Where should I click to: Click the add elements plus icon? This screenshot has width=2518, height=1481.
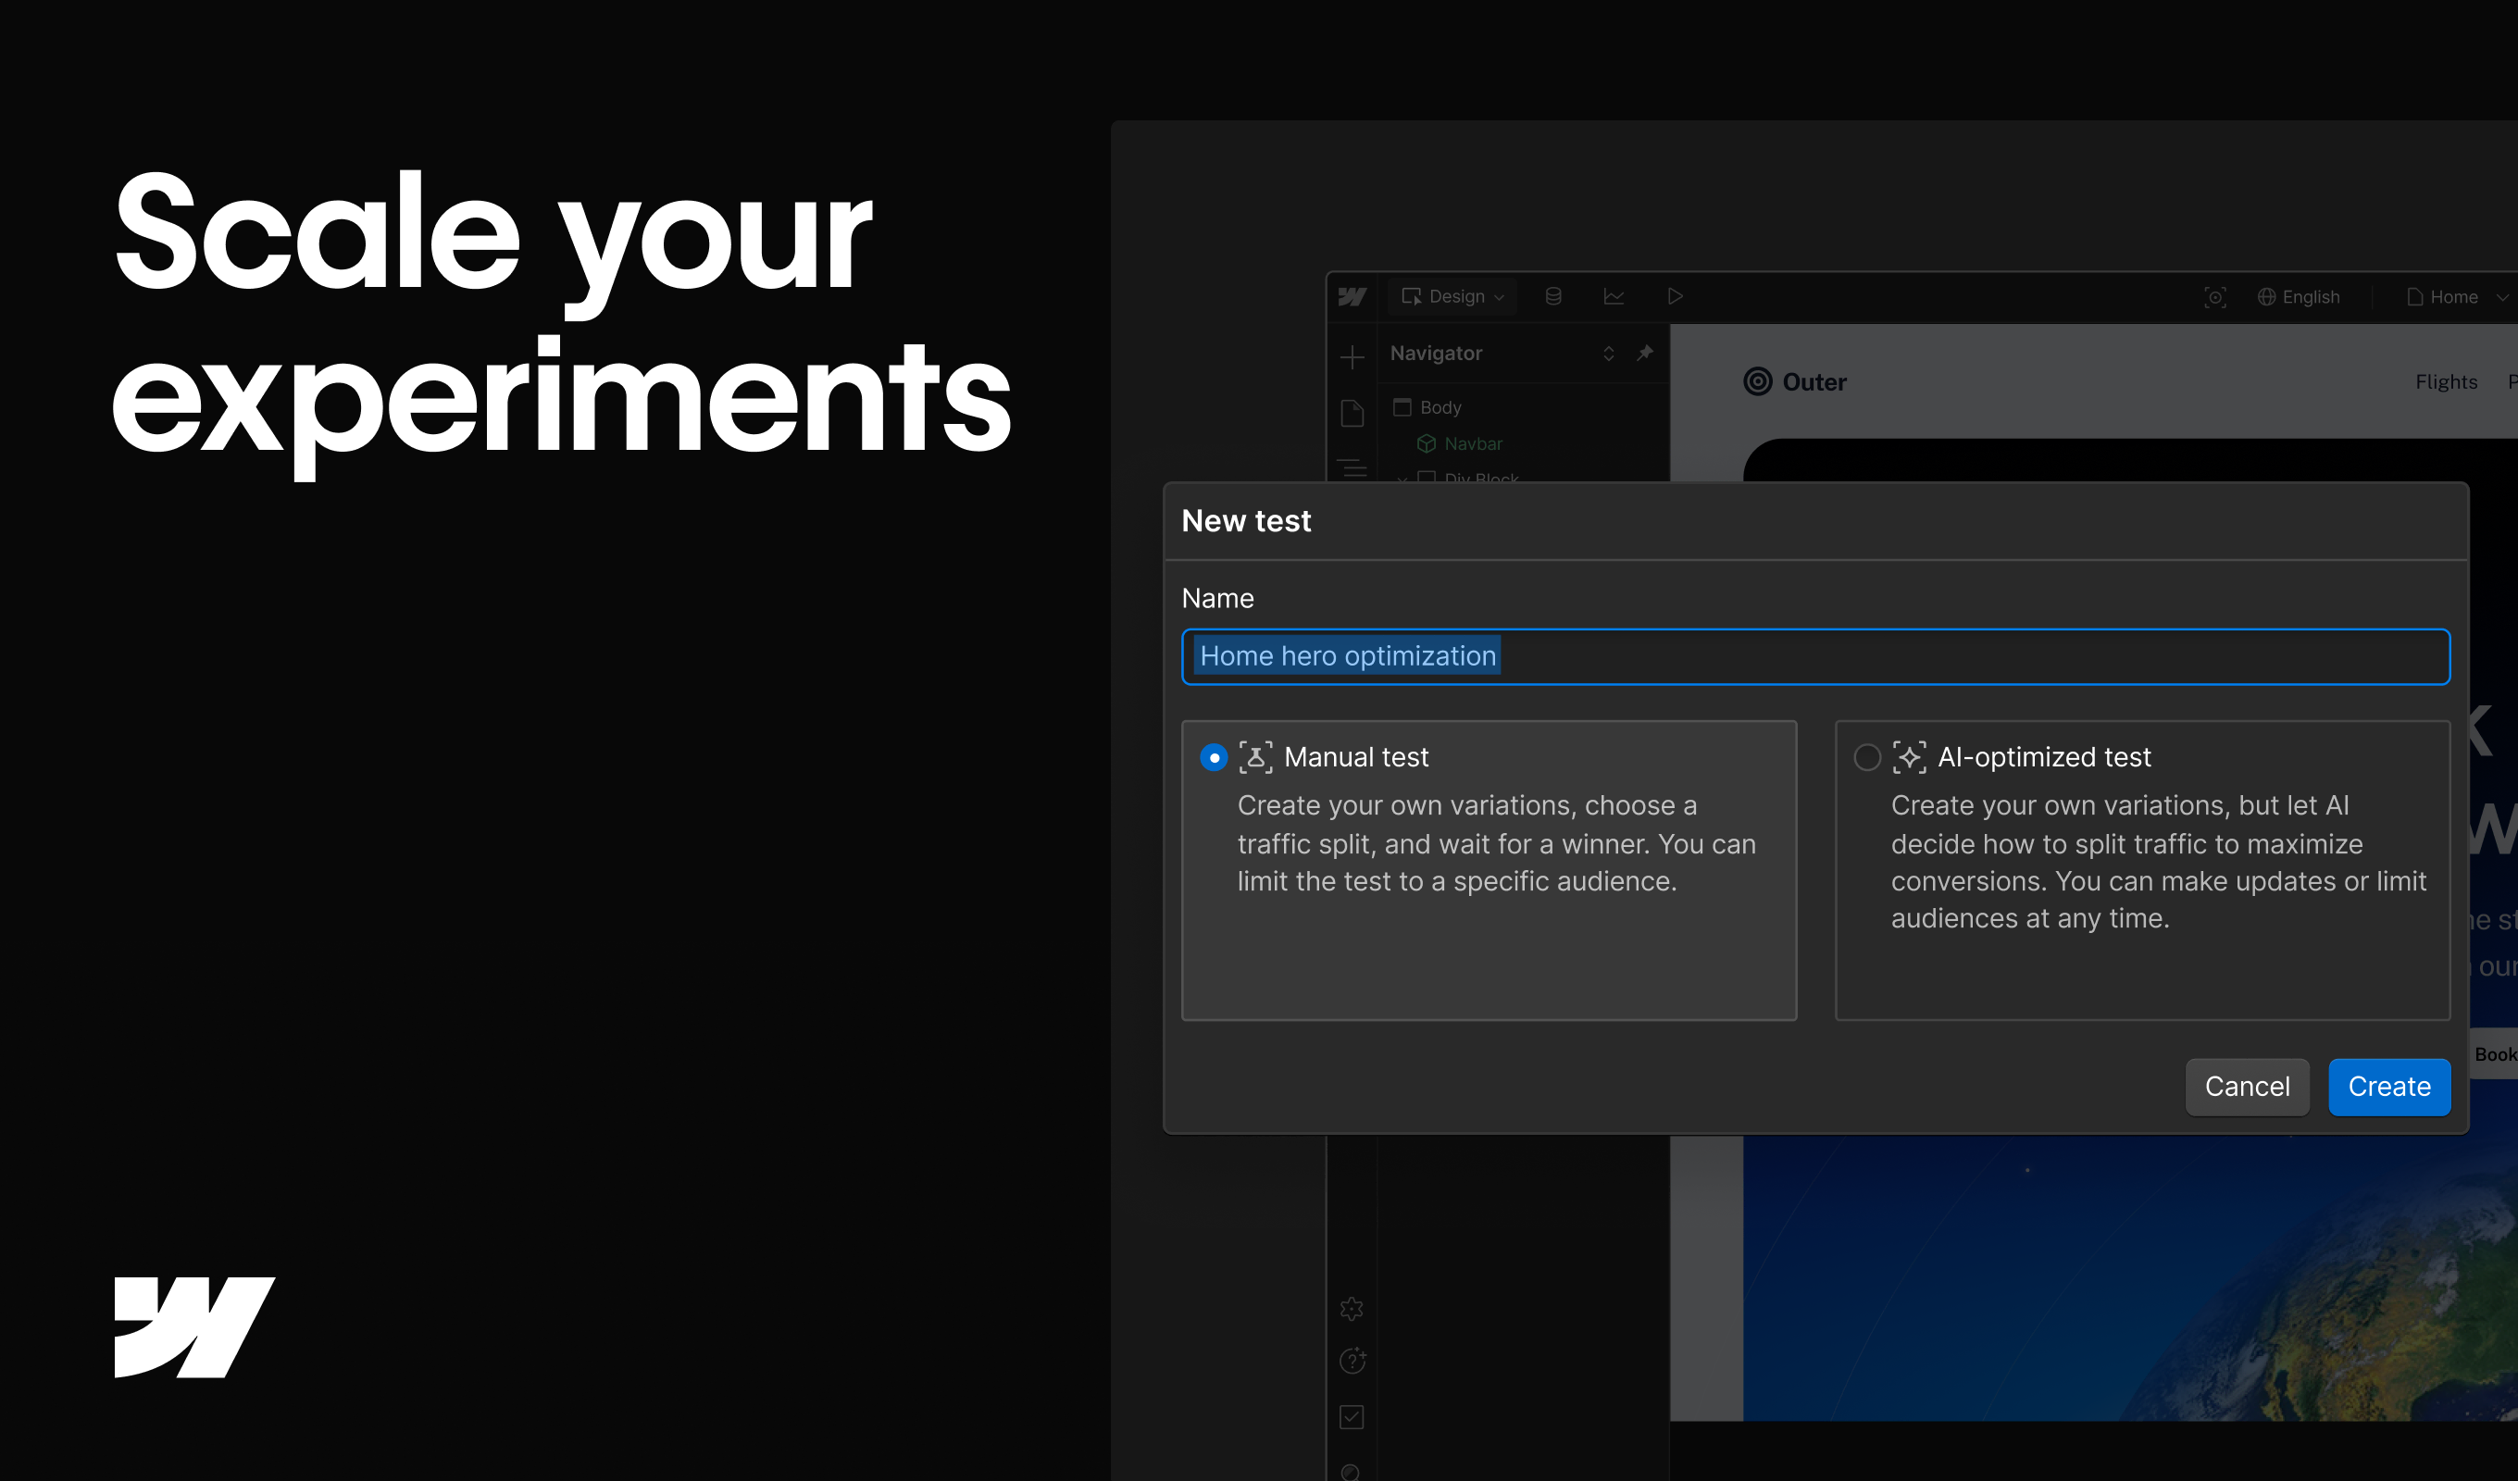tap(1352, 356)
